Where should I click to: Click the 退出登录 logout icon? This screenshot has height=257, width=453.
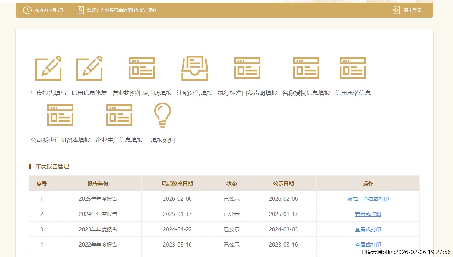pyautogui.click(x=396, y=10)
